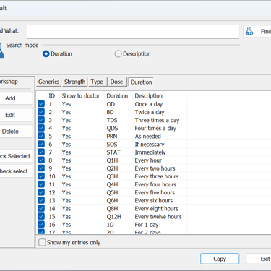The image size is (271, 271).
Task: Click the flask icon beside Search mode
Action: click(1, 50)
